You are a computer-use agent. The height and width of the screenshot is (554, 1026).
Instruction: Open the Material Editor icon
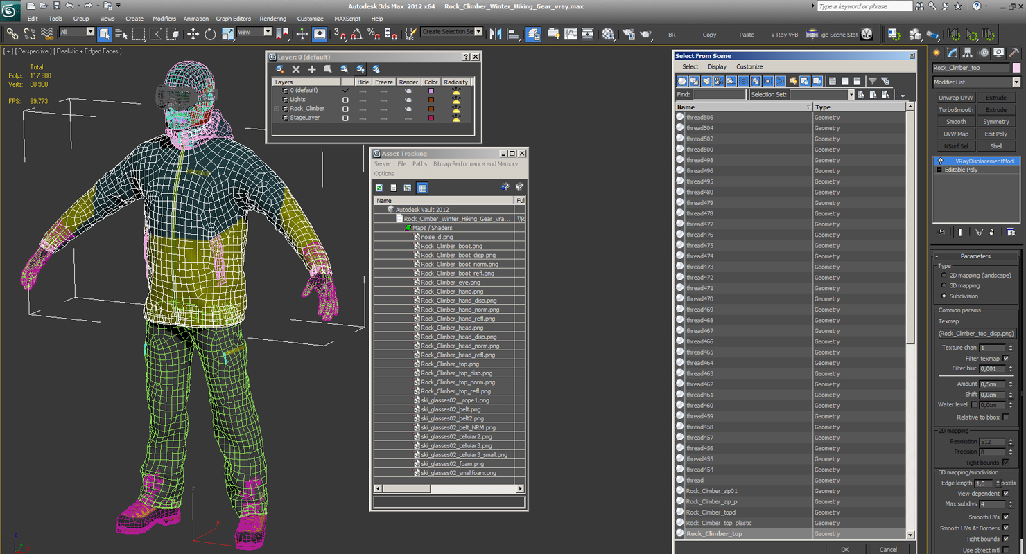coord(608,33)
